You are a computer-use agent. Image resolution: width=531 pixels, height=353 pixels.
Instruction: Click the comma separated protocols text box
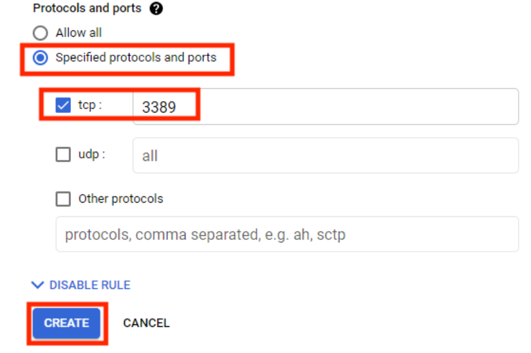point(287,234)
